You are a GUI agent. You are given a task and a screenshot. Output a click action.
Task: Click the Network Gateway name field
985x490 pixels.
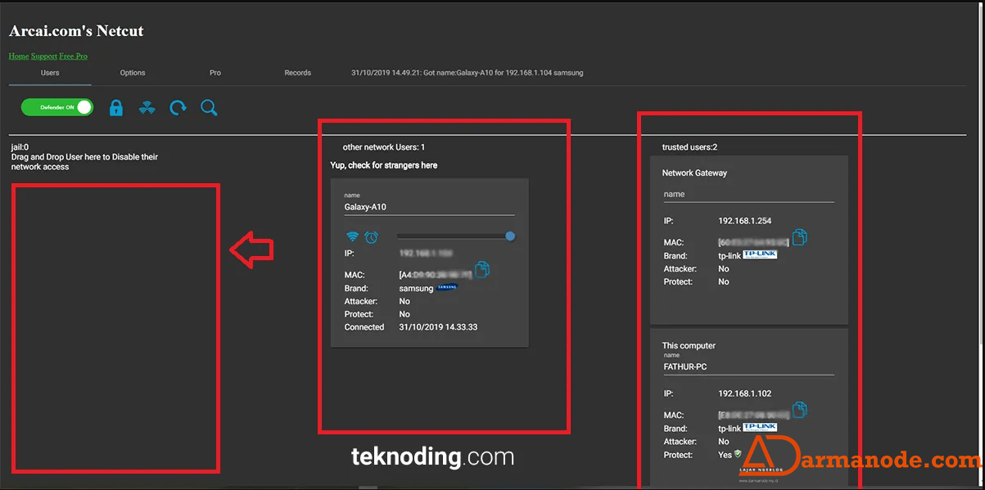[748, 195]
